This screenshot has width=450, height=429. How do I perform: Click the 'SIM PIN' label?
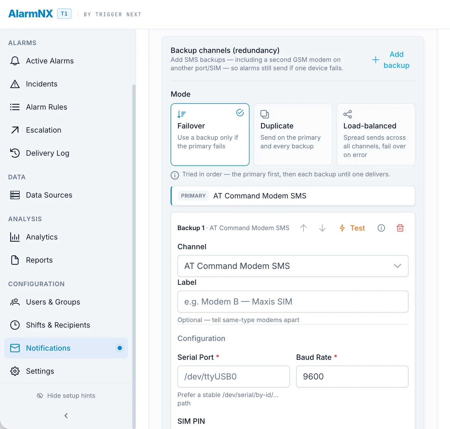click(191, 421)
